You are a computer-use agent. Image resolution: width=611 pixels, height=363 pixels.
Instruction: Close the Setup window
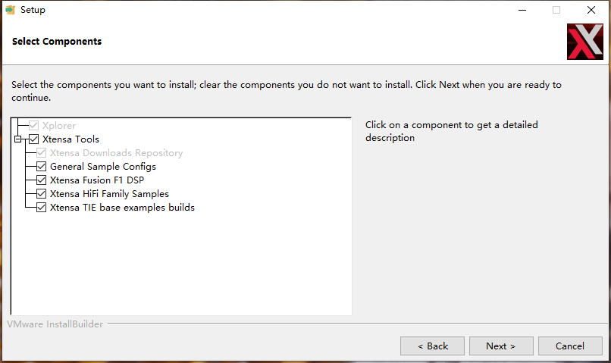click(591, 10)
